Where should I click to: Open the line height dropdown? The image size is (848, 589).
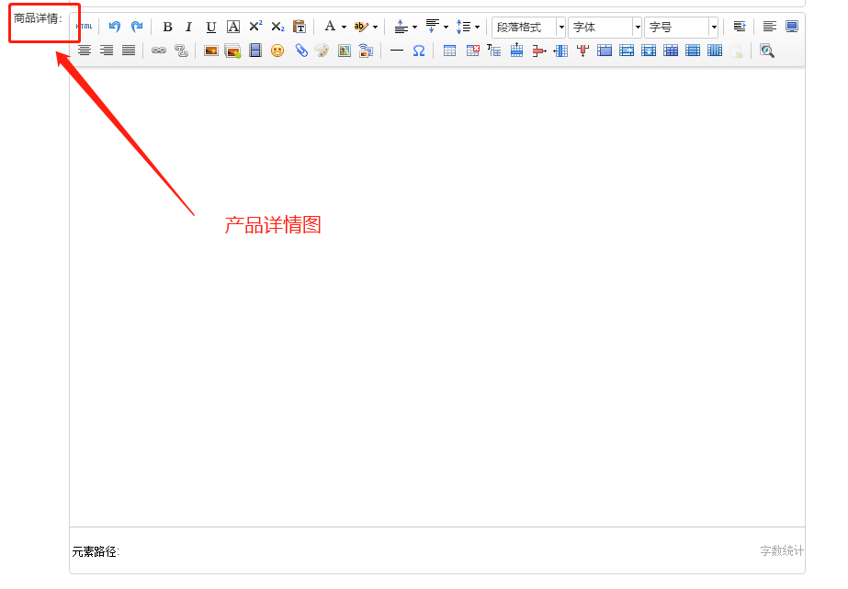point(477,27)
